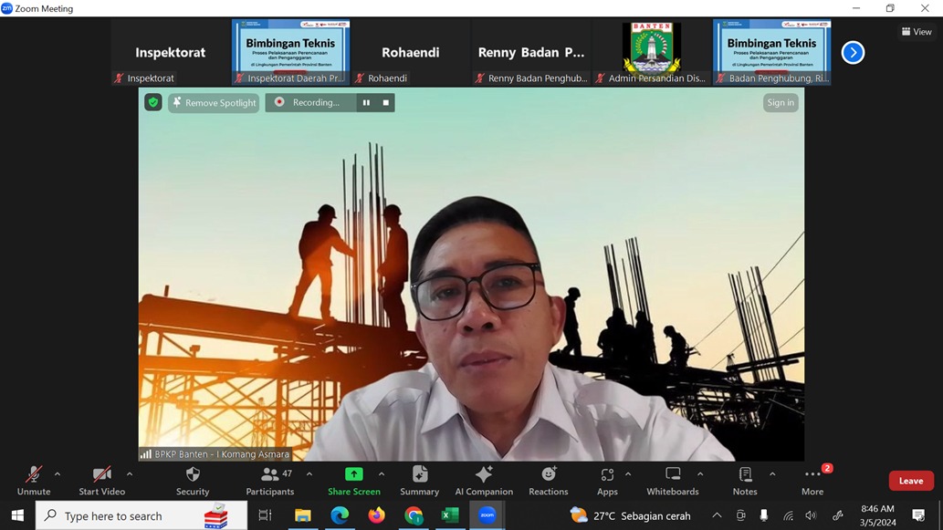Open the More options menu

pyautogui.click(x=812, y=481)
